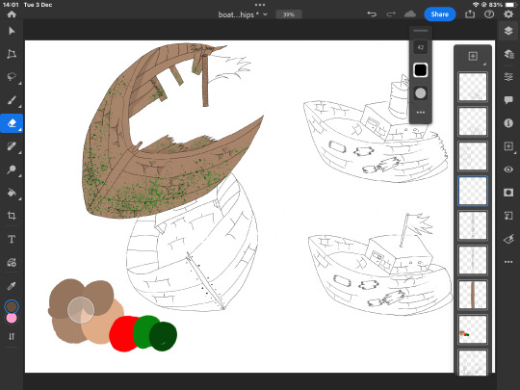This screenshot has width=520, height=390.
Task: Expand the eraser options three dots
Action: [421, 113]
